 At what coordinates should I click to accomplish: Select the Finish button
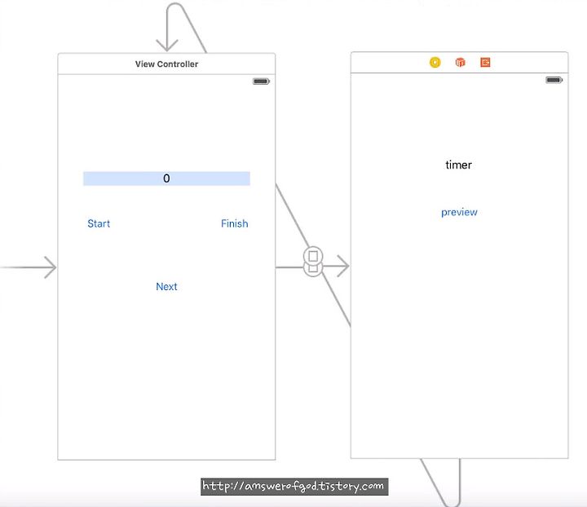click(x=234, y=223)
